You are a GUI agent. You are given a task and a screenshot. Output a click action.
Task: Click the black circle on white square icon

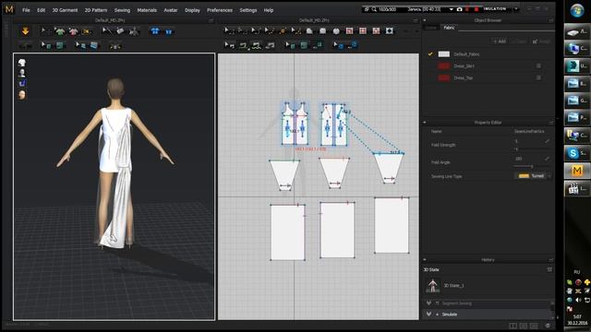click(390, 30)
